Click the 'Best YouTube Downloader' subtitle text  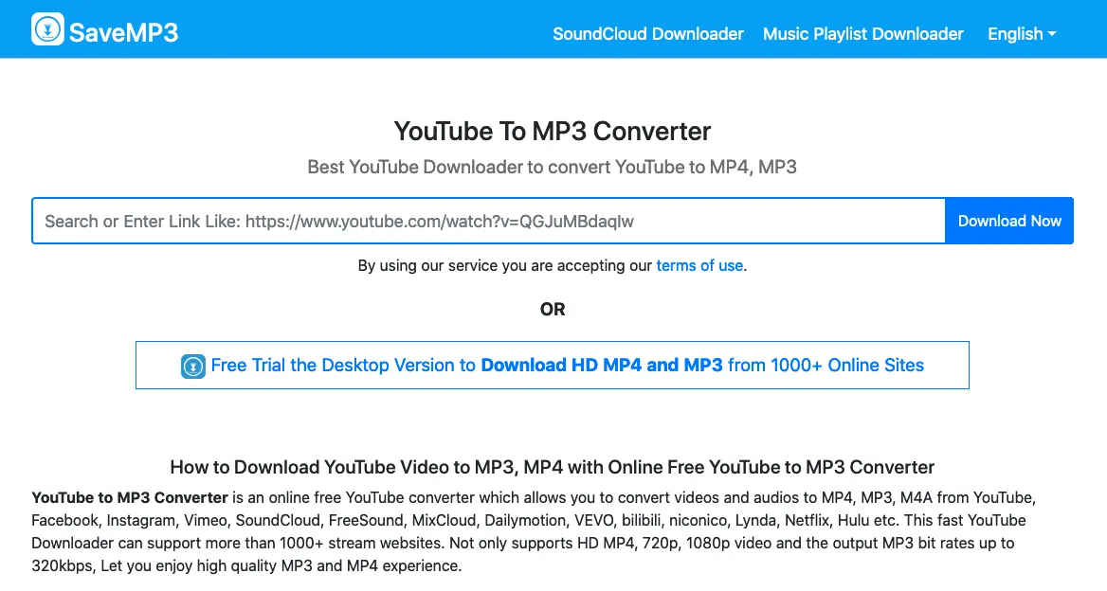pyautogui.click(x=553, y=167)
